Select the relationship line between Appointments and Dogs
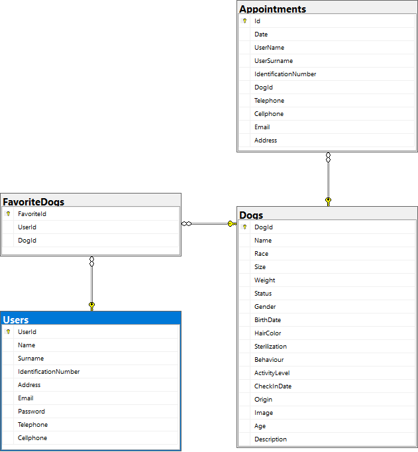 [x=328, y=180]
